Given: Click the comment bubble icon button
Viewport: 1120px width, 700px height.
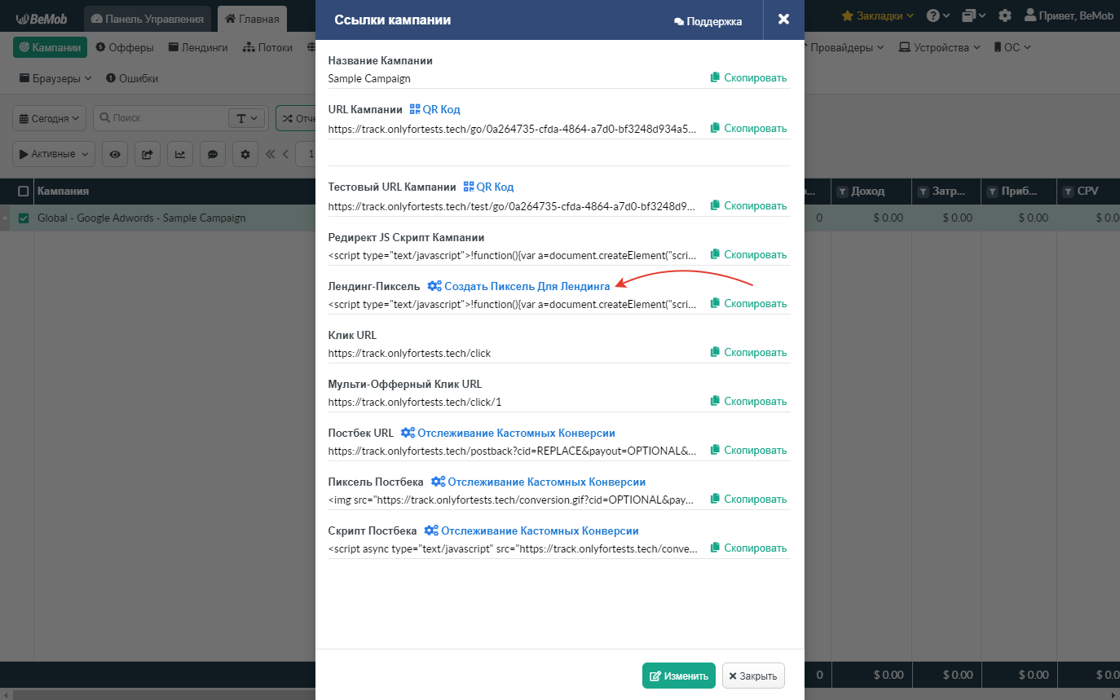Looking at the screenshot, I should pos(213,154).
